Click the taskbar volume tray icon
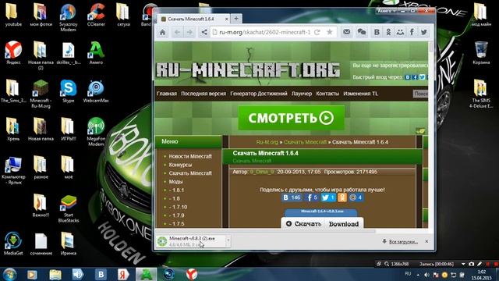499x281 pixels. 426,275
